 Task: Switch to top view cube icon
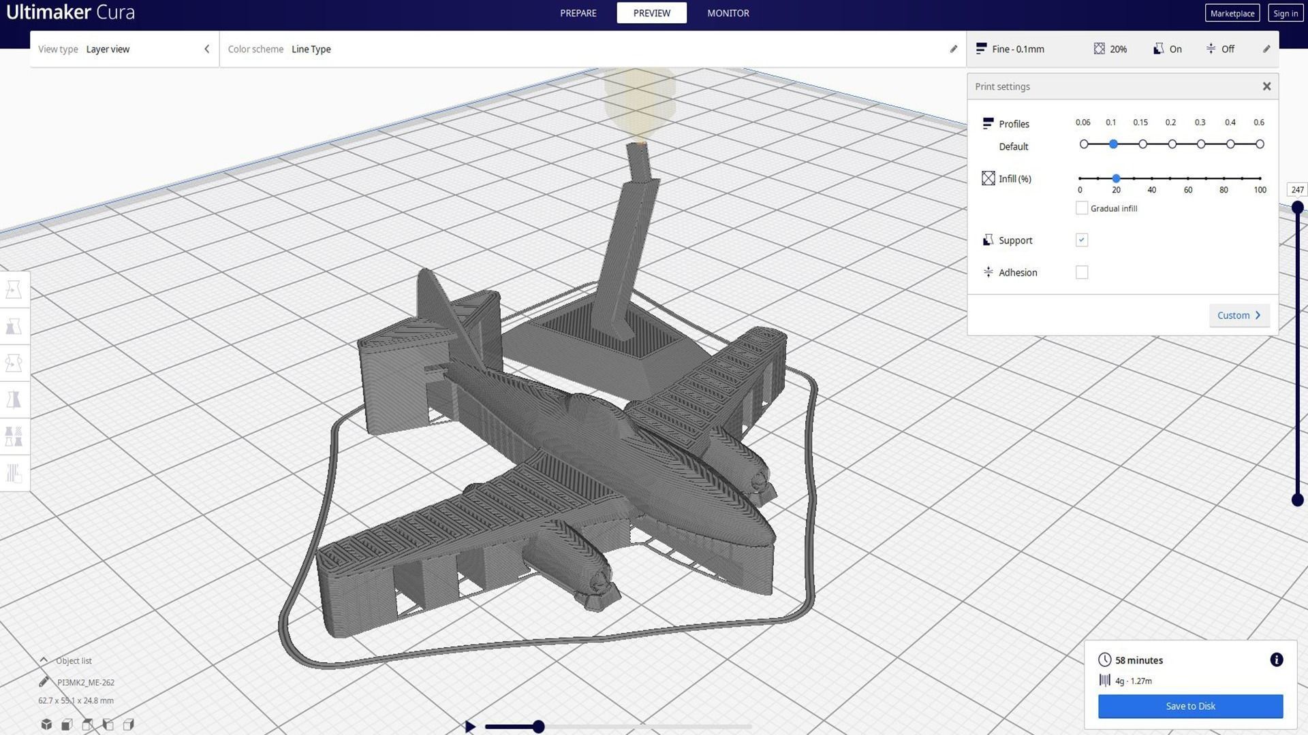(87, 724)
